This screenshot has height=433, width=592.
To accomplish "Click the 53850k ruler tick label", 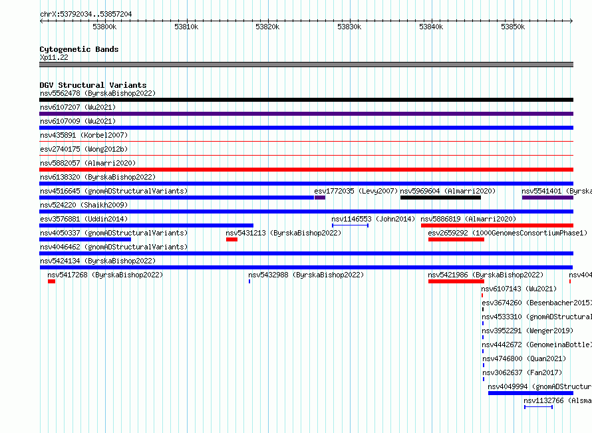I will click(513, 27).
